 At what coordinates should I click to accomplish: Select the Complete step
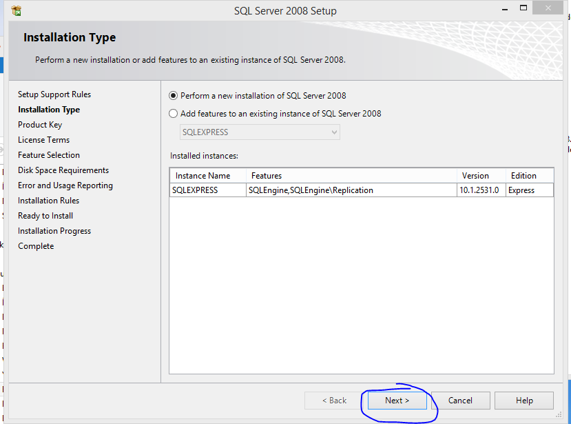pos(36,246)
